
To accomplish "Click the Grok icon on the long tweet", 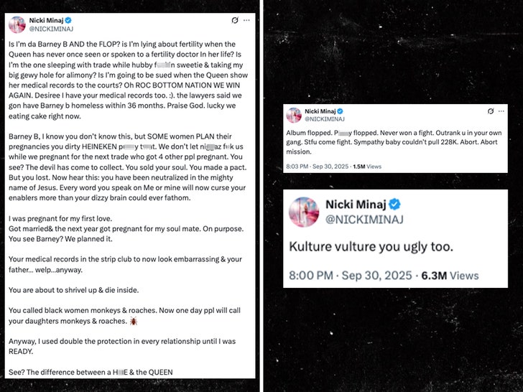I will click(x=234, y=19).
